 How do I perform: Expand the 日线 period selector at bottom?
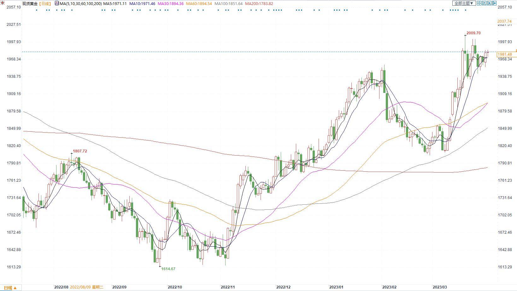10,288
